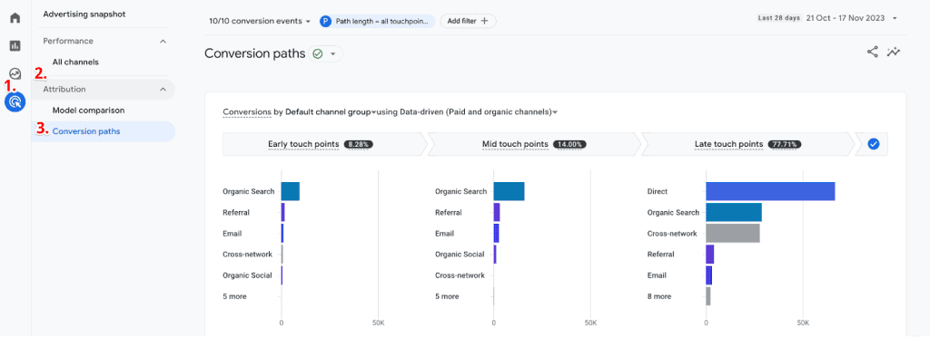Collapse the Performance section
This screenshot has width=930, height=337.
163,42
